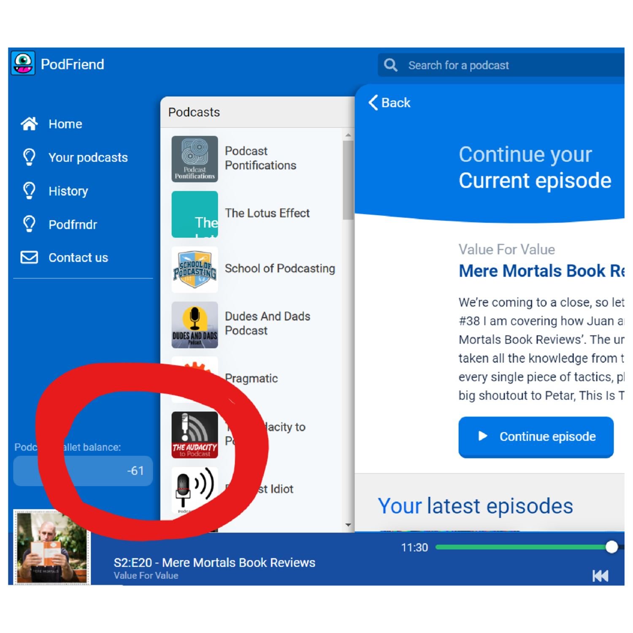This screenshot has width=633, height=633.
Task: Open the Home menu item
Action: 65,124
